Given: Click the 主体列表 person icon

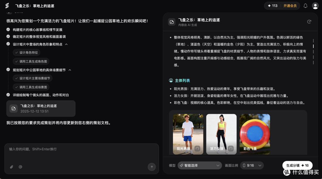Looking at the screenshot, I should click(171, 80).
